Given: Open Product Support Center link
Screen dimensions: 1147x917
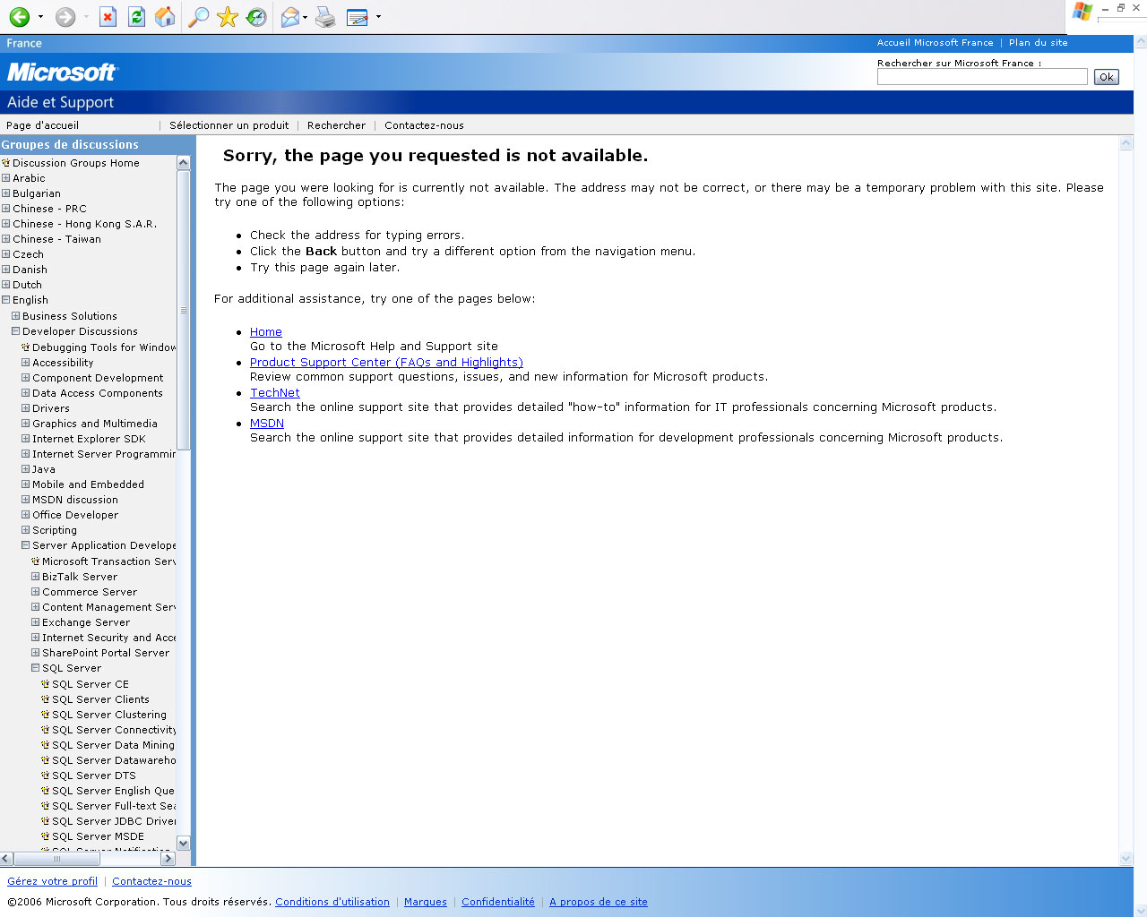Looking at the screenshot, I should tap(386, 363).
